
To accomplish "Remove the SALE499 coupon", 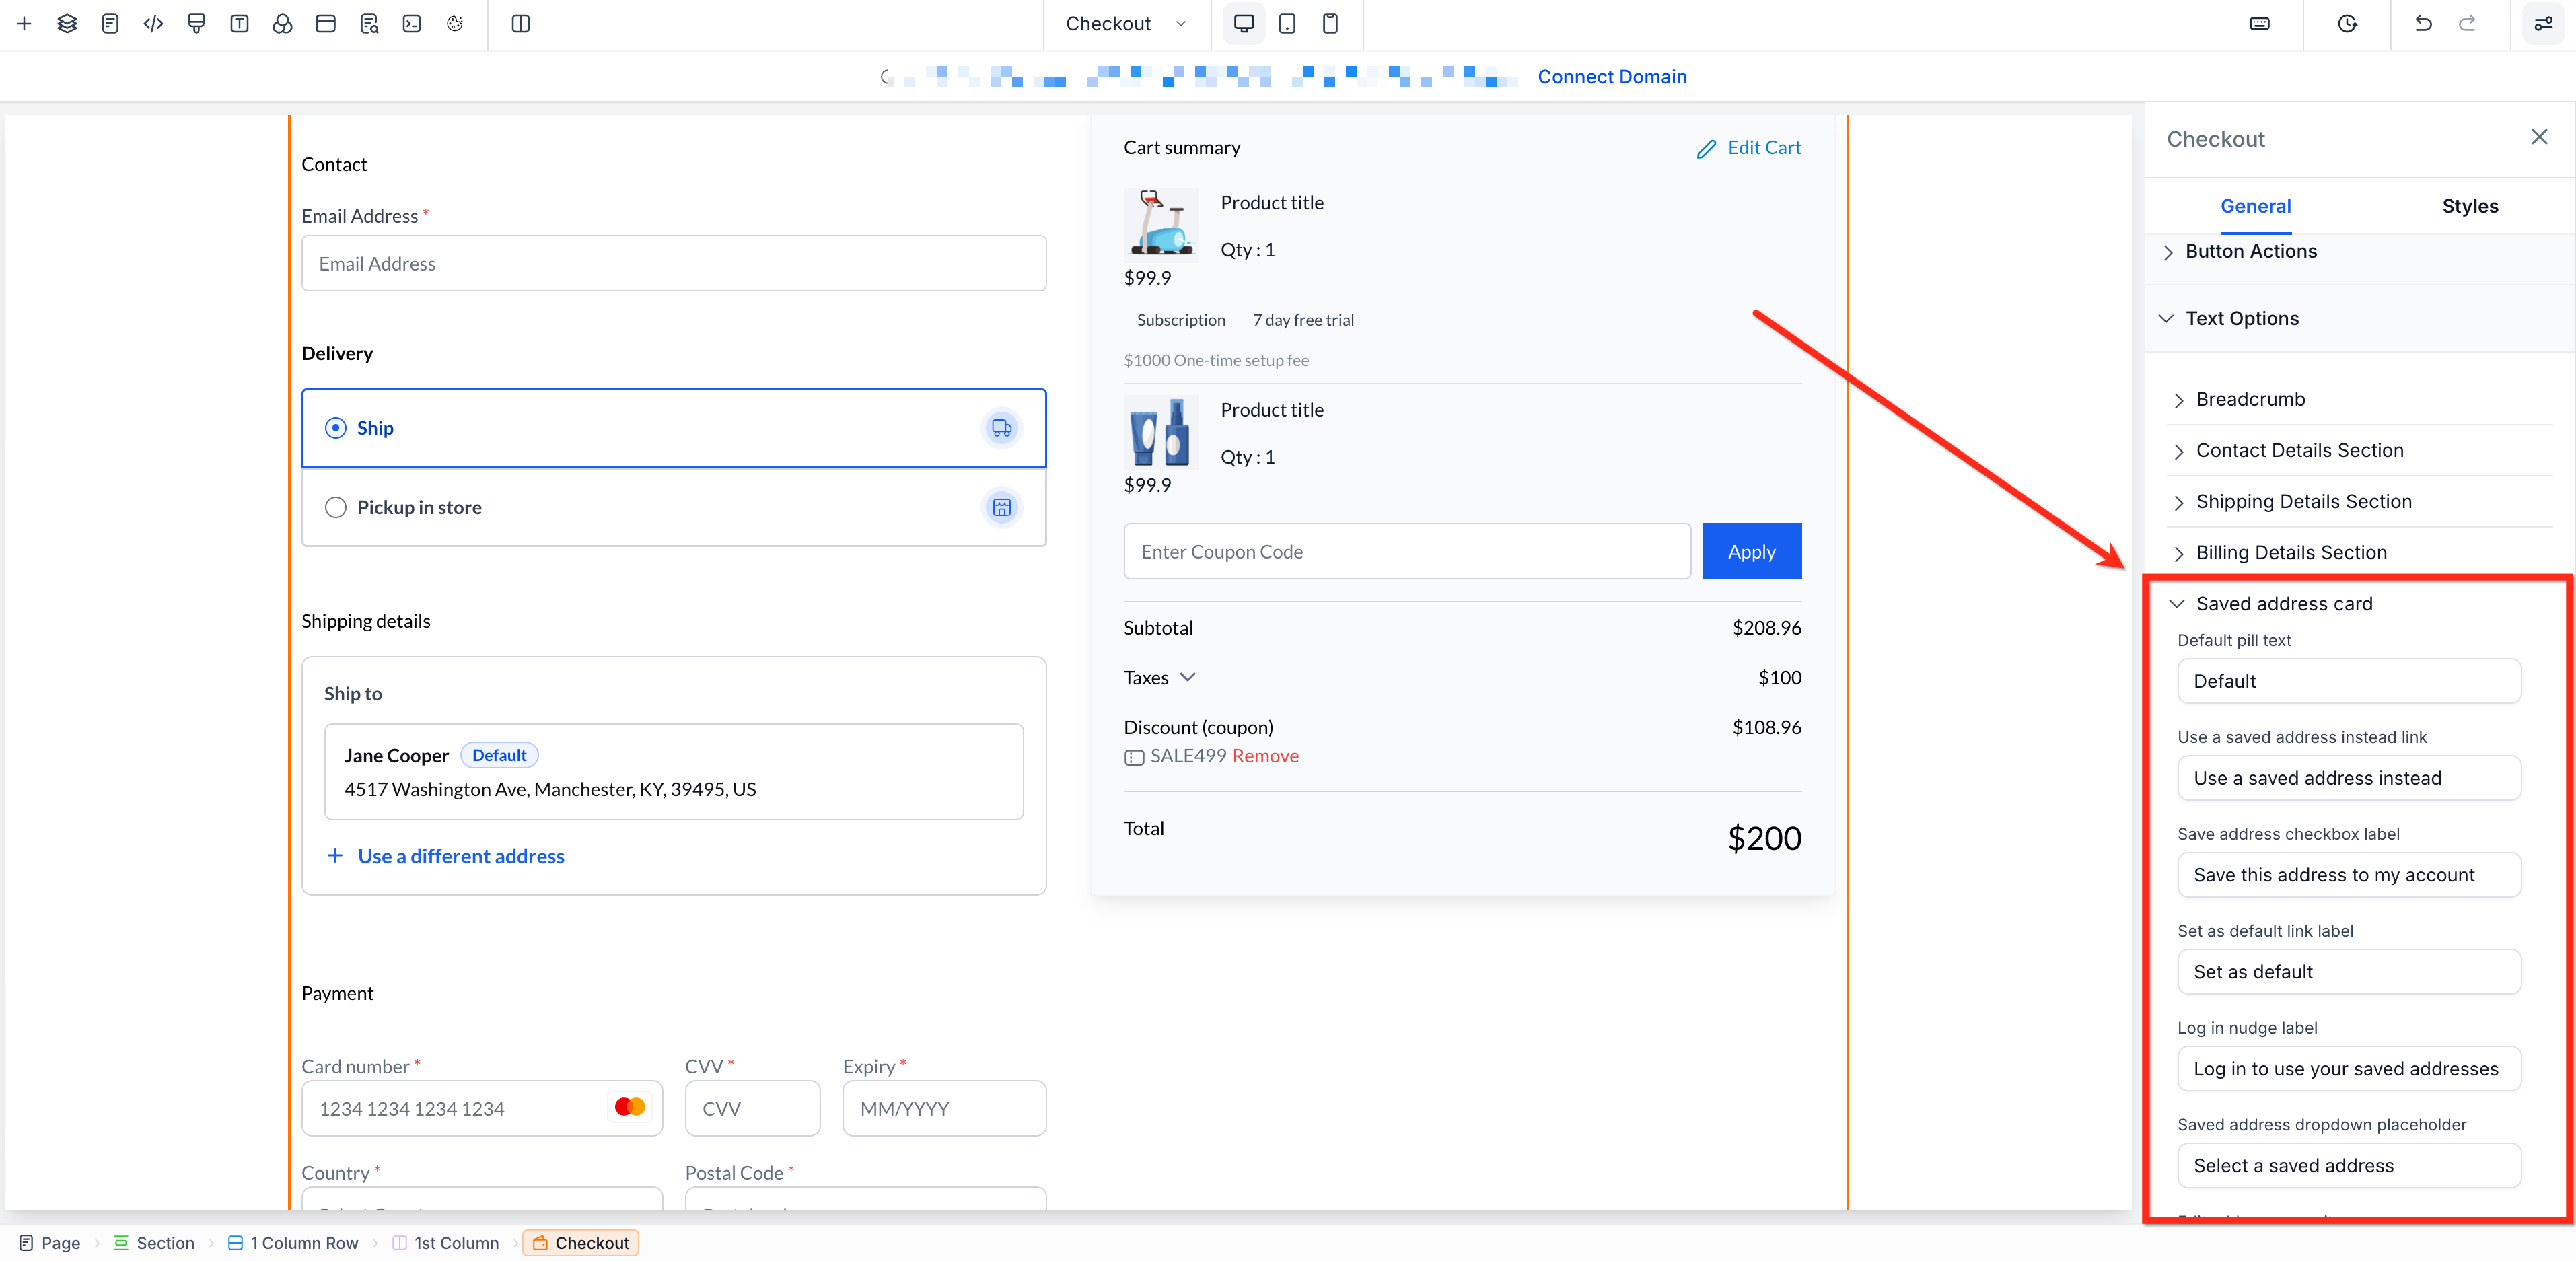I will pos(1265,756).
